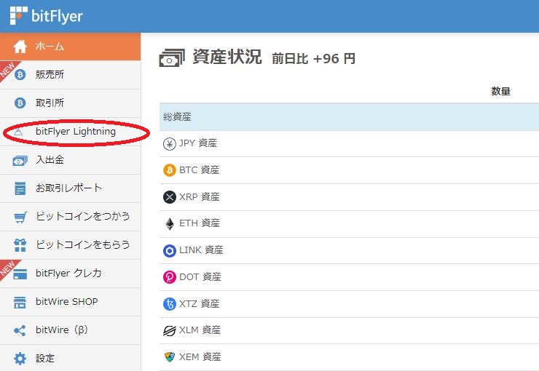
Task: Click the ETH diamond icon
Action: point(170,224)
